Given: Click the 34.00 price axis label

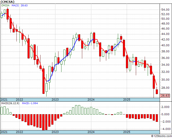Looking at the screenshot, I should coord(165,65).
